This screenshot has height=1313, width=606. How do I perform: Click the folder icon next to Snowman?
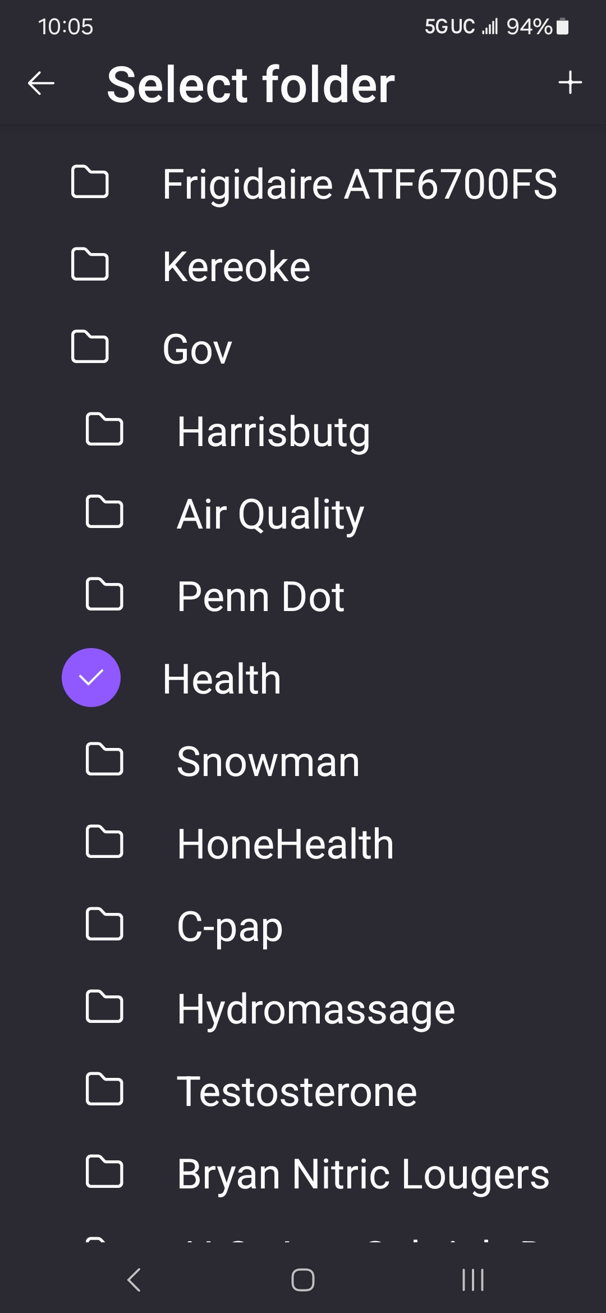[104, 759]
